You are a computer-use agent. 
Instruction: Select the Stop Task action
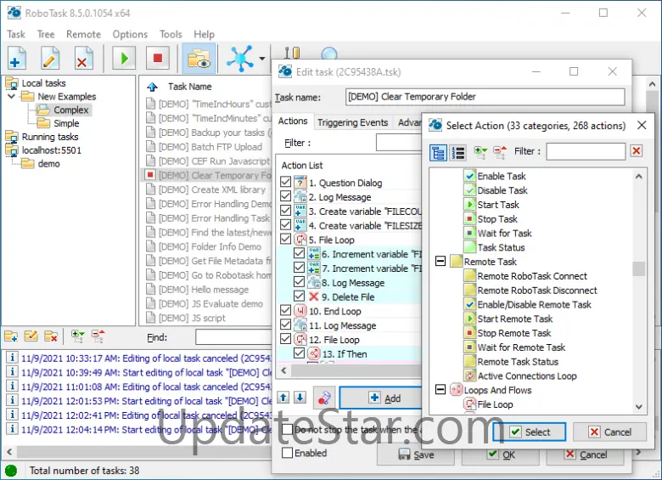pos(496,219)
